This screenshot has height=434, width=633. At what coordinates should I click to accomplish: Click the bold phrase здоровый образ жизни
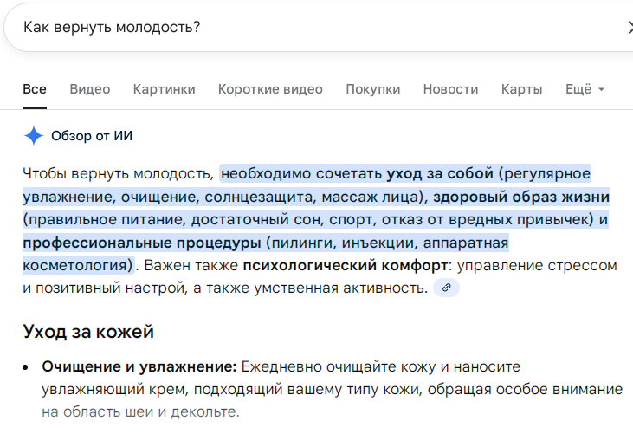click(x=521, y=196)
